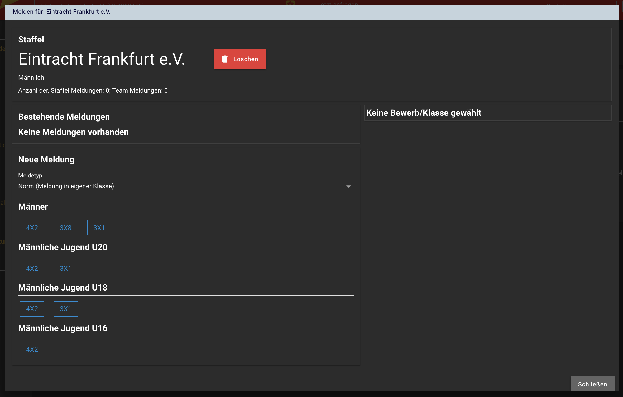Click the Meldetyp dropdown arrow
Image resolution: width=623 pixels, height=397 pixels.
click(x=348, y=186)
